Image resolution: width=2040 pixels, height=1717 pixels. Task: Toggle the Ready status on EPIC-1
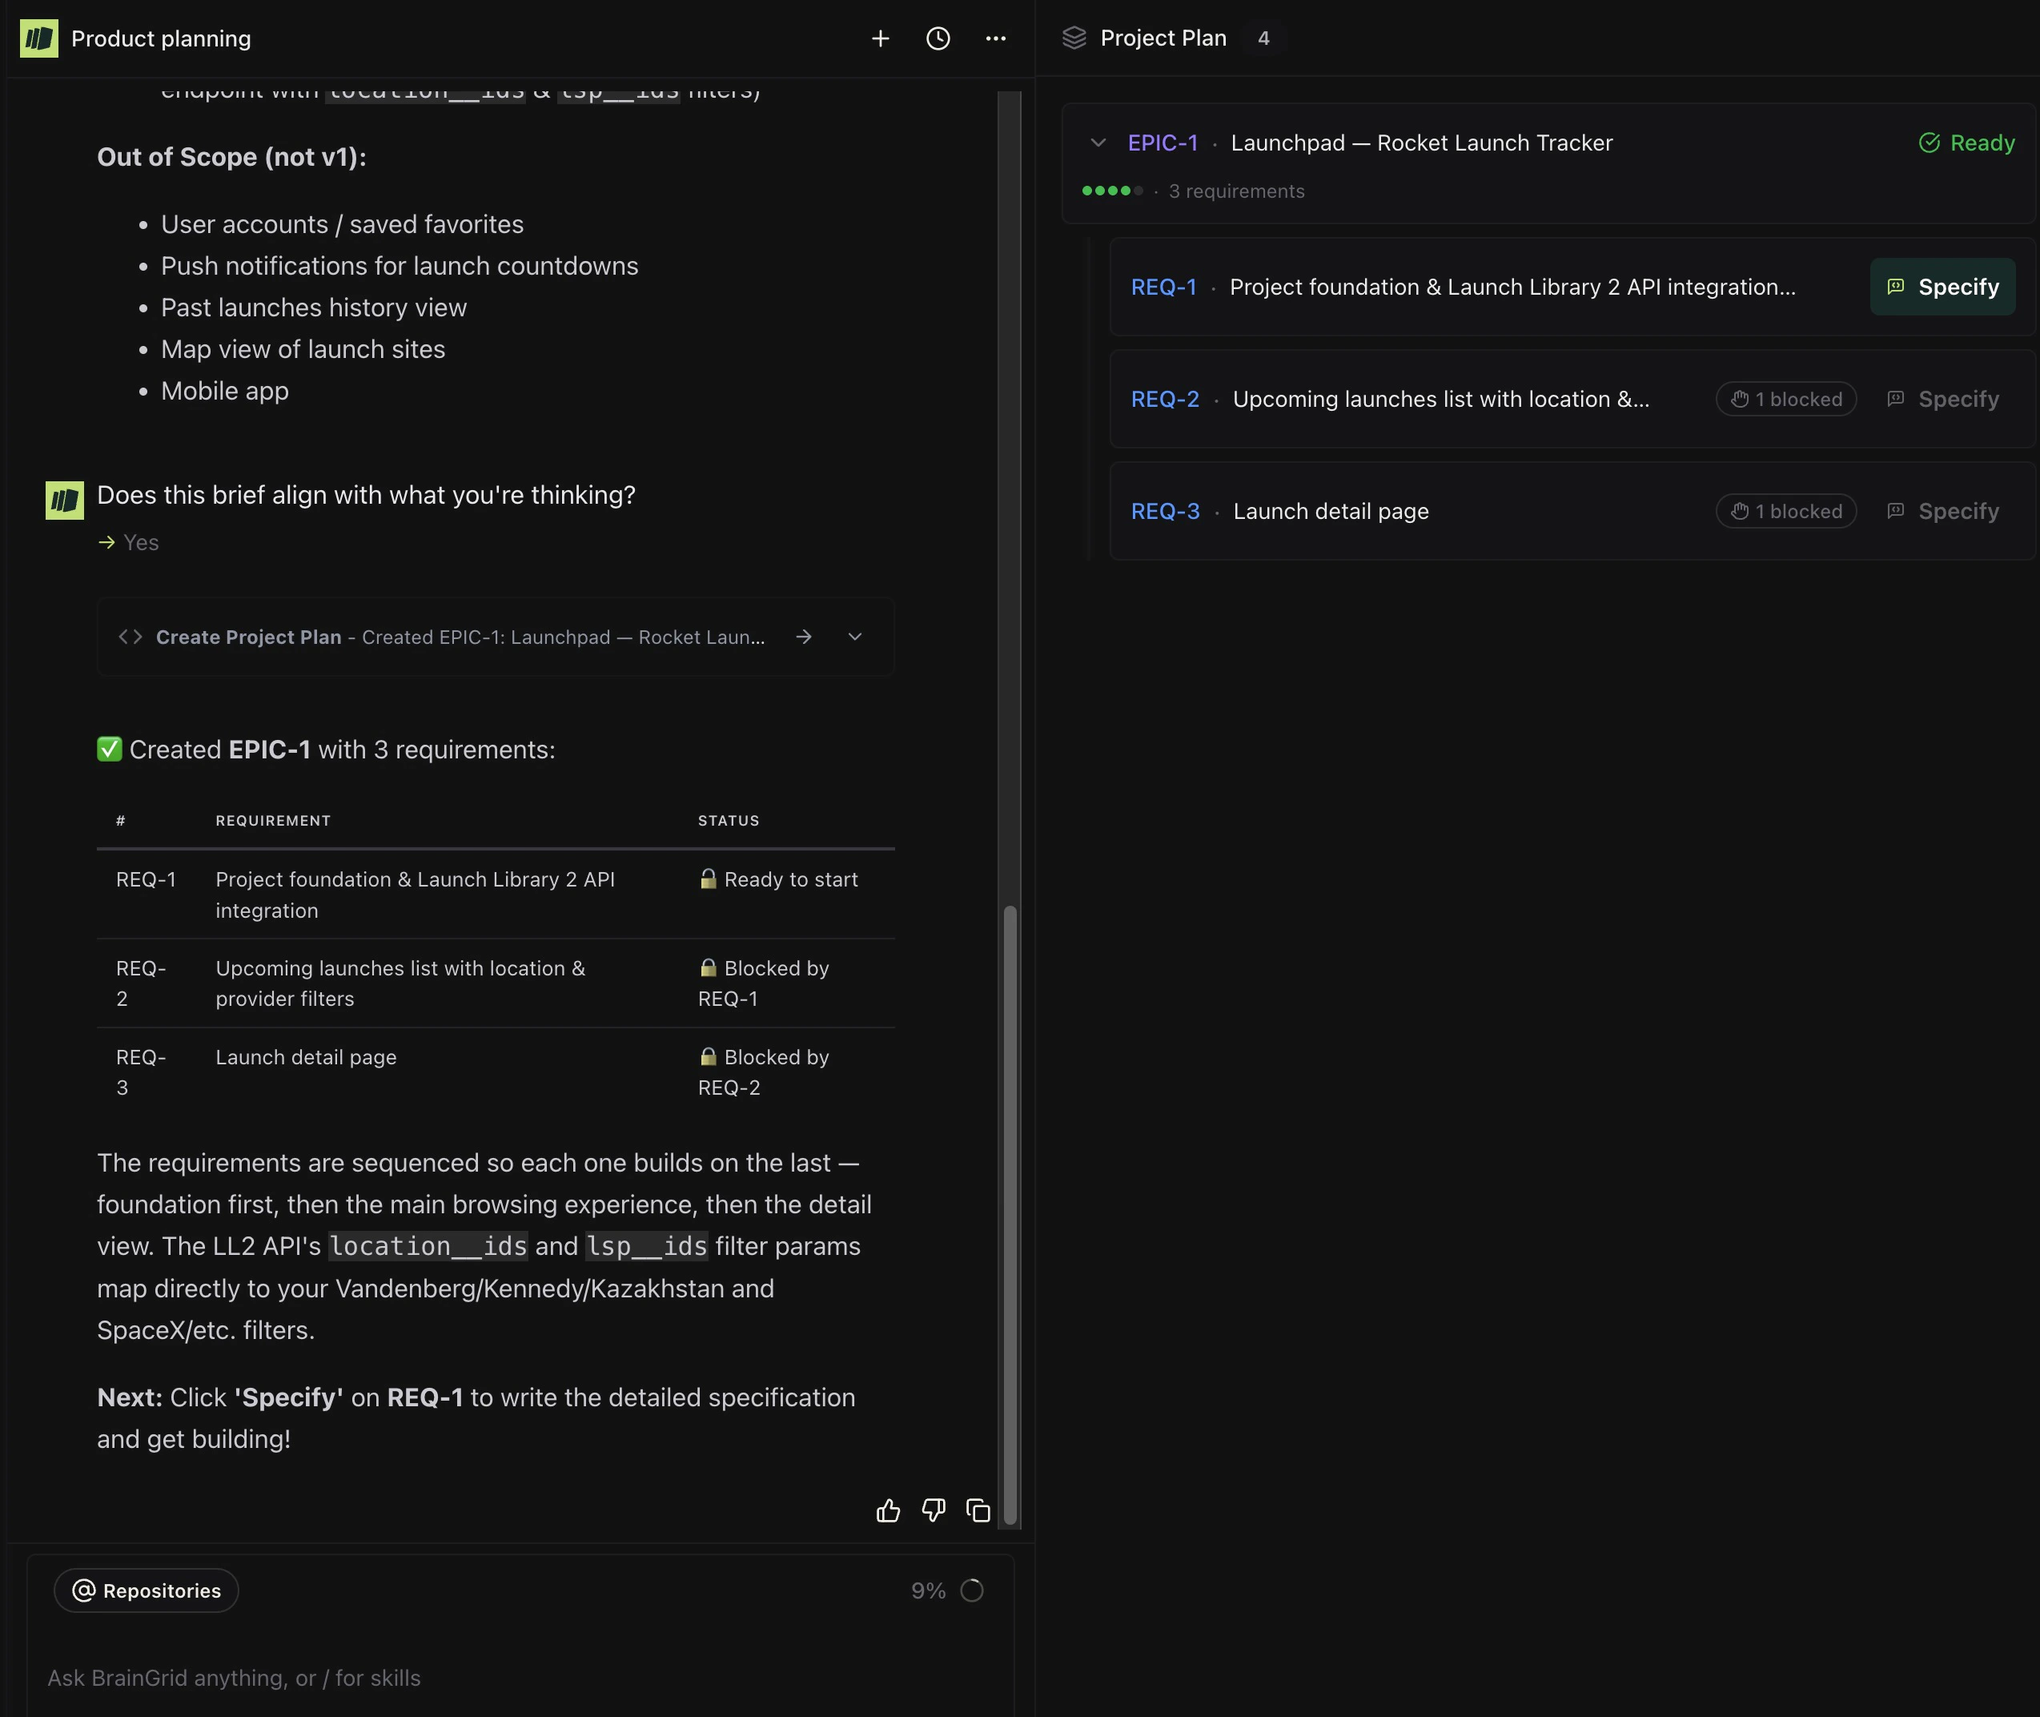1966,142
